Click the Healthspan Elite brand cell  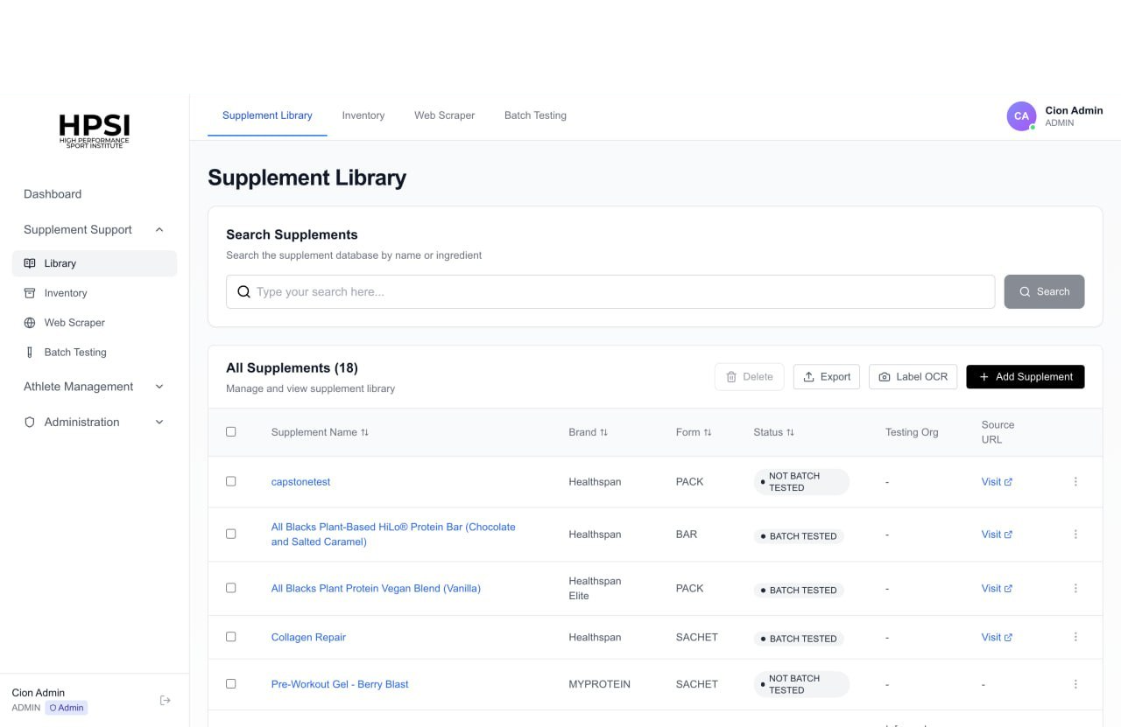pyautogui.click(x=595, y=589)
